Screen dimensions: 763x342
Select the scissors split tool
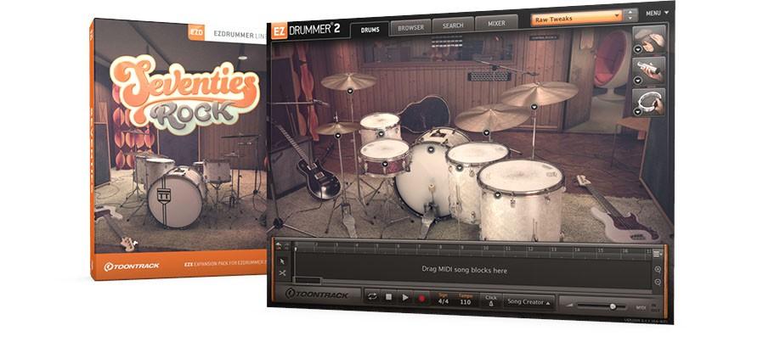(282, 272)
